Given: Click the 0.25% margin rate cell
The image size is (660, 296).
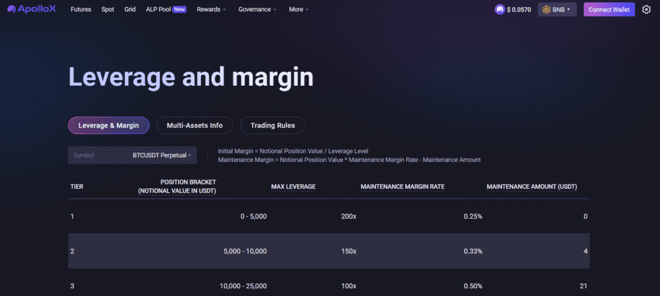Looking at the screenshot, I should click(x=473, y=217).
